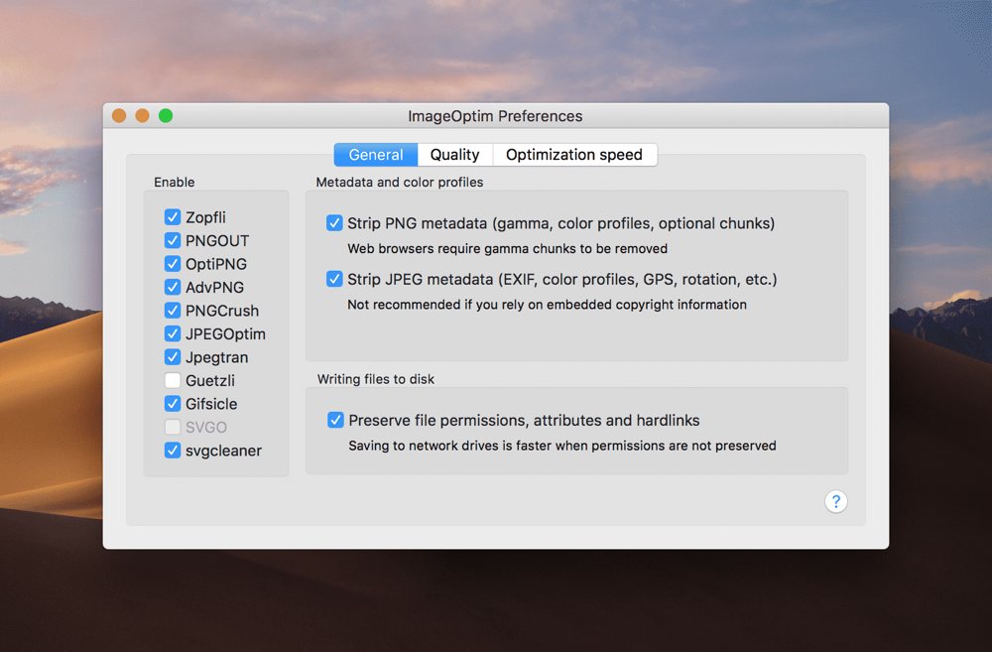The width and height of the screenshot is (992, 652).
Task: Disable the Gifsicle checkbox
Action: [x=172, y=404]
